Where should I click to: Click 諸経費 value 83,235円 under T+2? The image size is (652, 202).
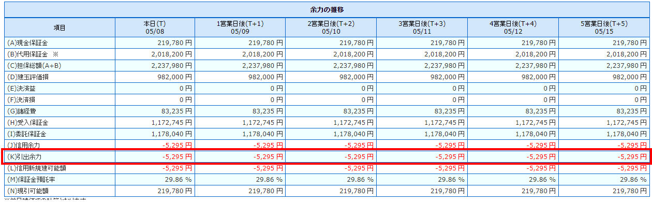coord(359,111)
